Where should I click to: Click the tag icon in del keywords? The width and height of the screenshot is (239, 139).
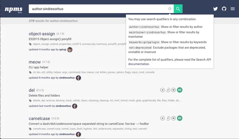(x=30, y=101)
